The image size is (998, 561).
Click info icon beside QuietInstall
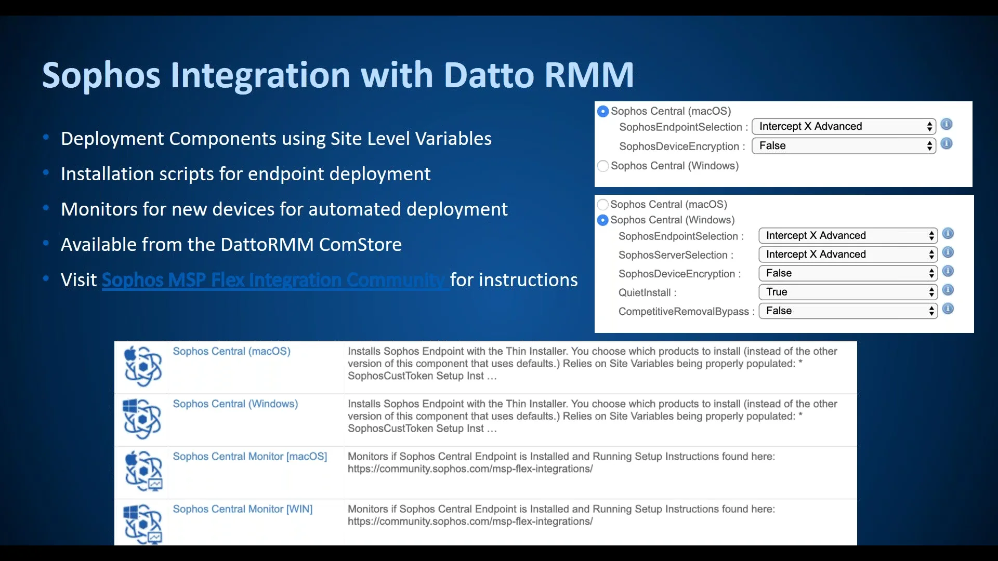point(948,290)
